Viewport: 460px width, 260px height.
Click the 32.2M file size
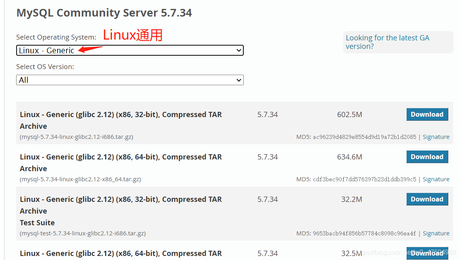point(351,199)
